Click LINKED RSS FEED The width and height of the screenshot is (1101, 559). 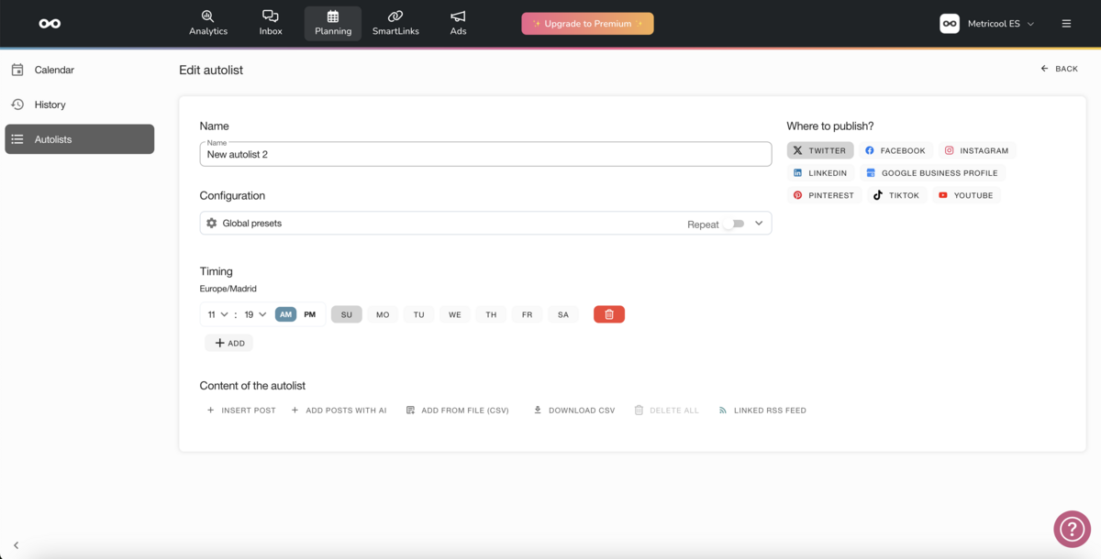(x=762, y=411)
